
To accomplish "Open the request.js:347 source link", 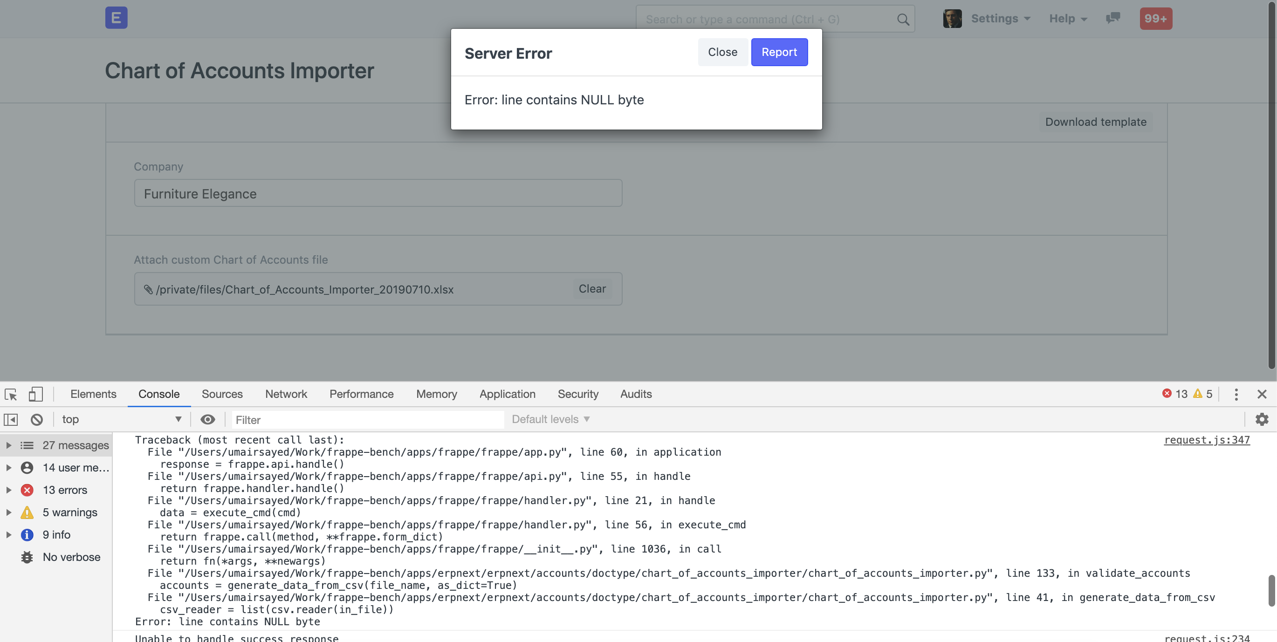I will click(1207, 440).
